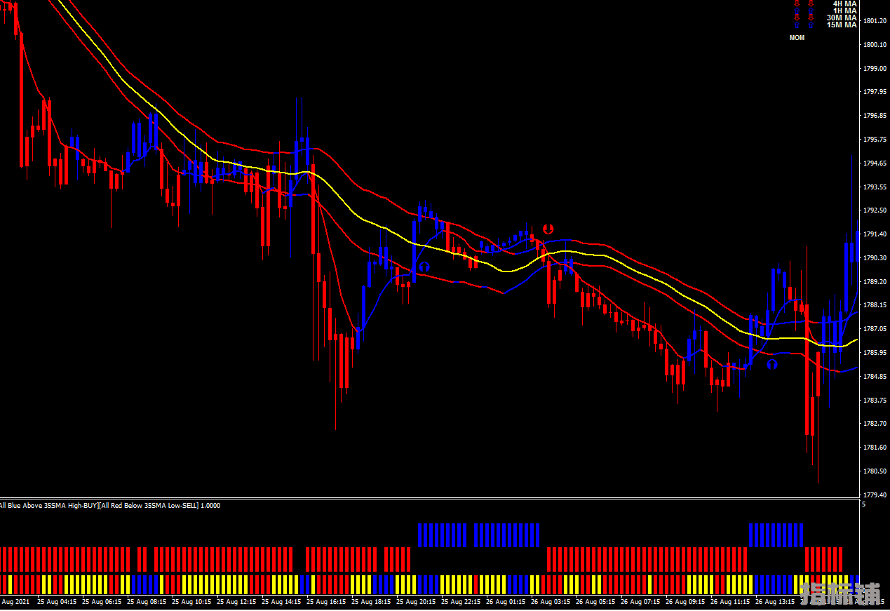The height and width of the screenshot is (611, 890).
Task: Click the 26 Aug 09:15 time label
Action: coord(685,602)
